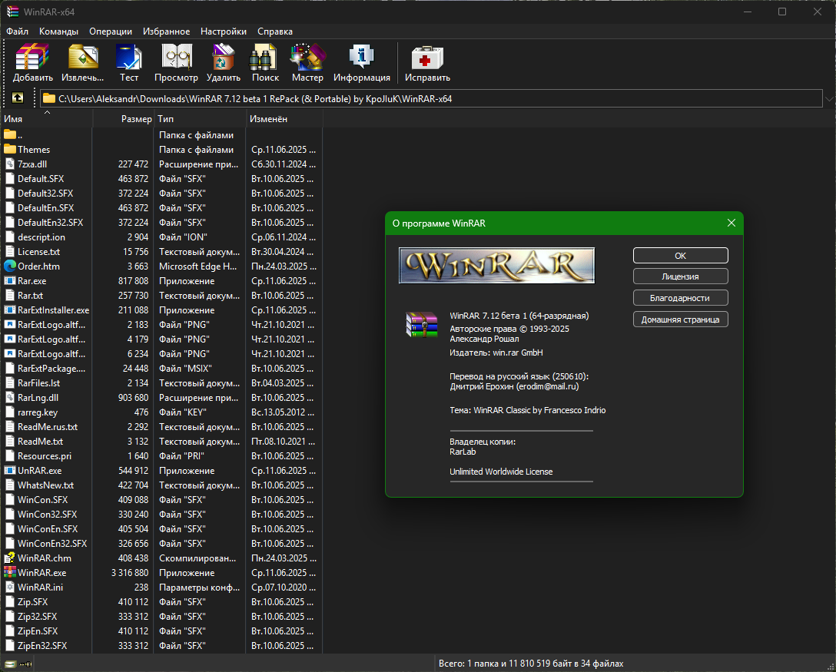Open the Просмотр (View) tool
The image size is (836, 672).
(176, 63)
